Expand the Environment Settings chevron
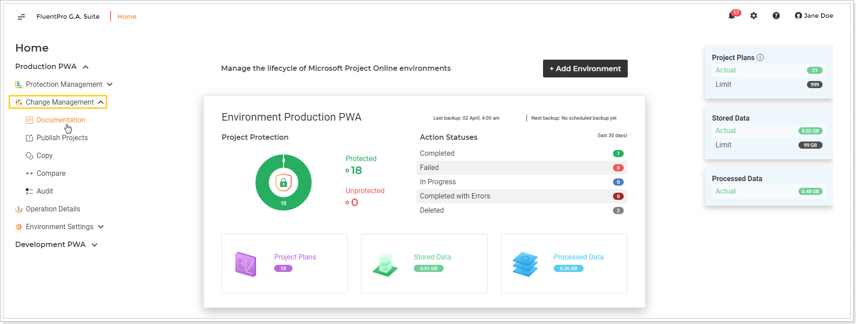856x324 pixels. (101, 227)
